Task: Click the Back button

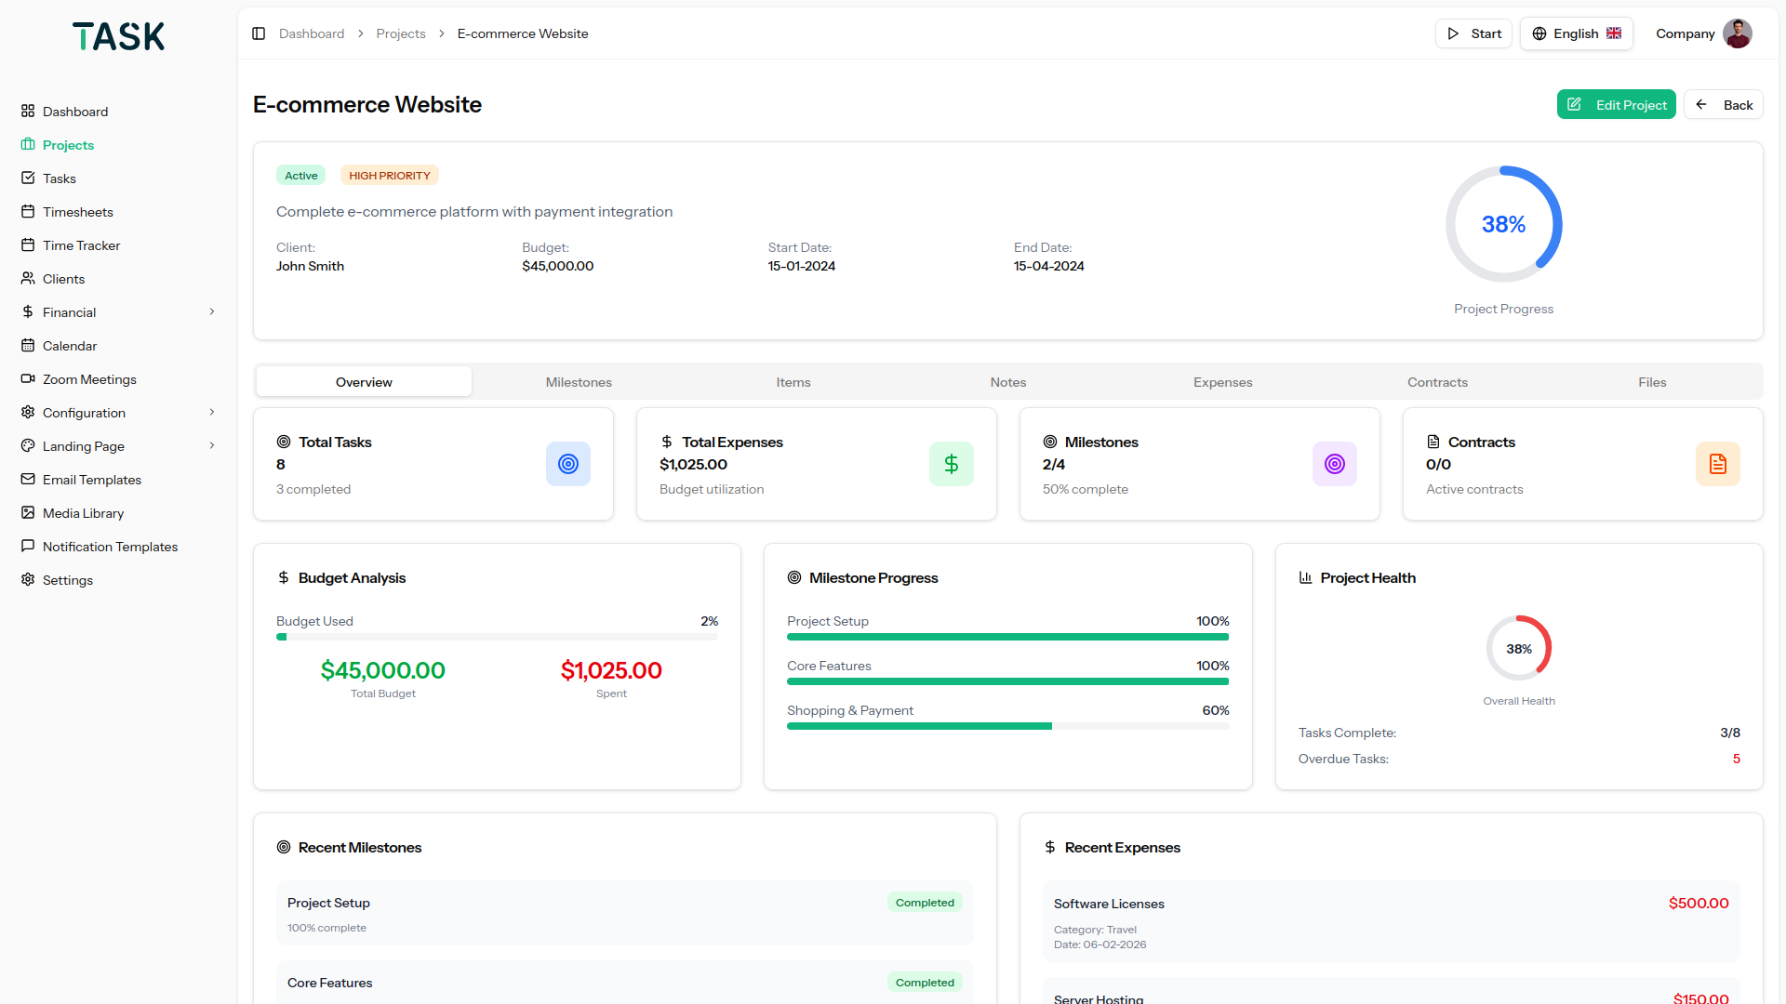Action: pos(1724,105)
